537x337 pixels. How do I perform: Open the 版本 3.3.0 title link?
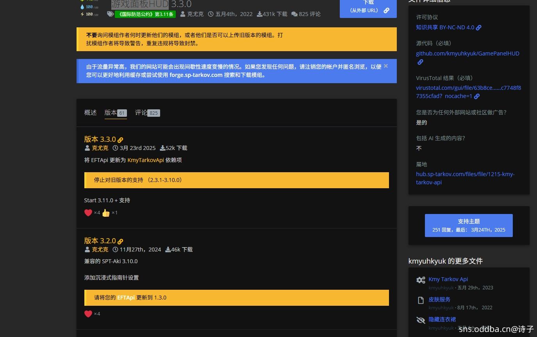click(100, 139)
